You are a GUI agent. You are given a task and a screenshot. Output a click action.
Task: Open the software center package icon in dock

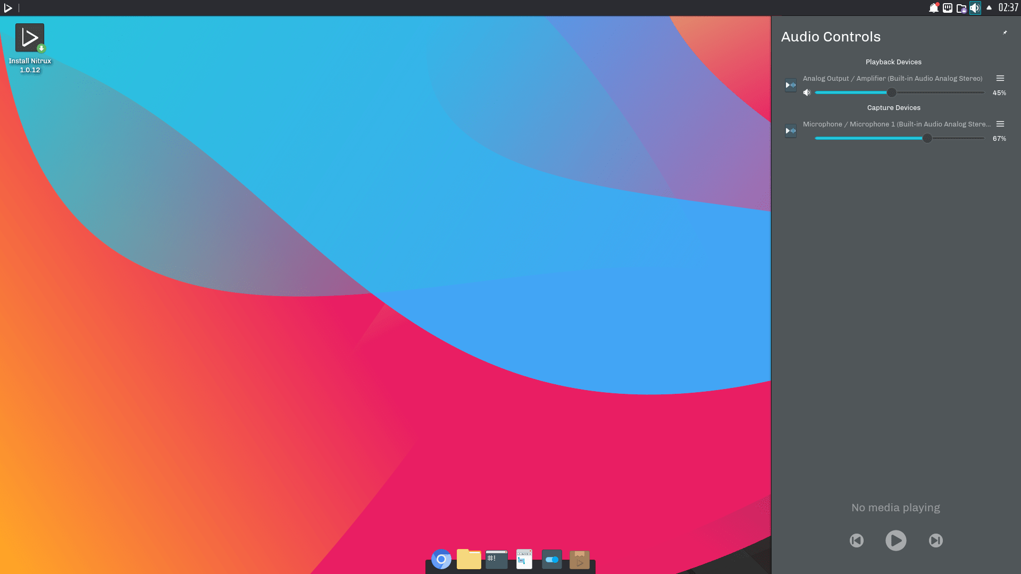(x=579, y=559)
